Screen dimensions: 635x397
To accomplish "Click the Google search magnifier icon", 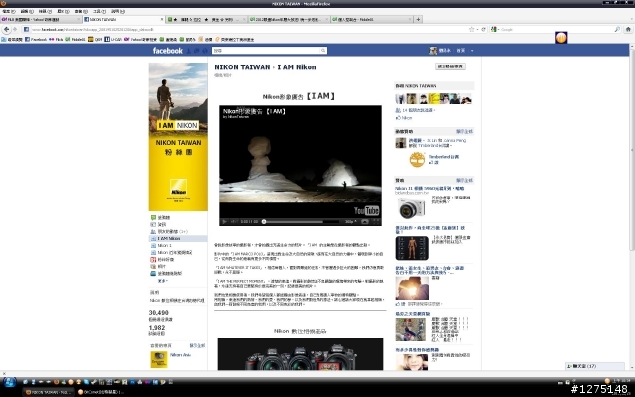I will pos(617,29).
